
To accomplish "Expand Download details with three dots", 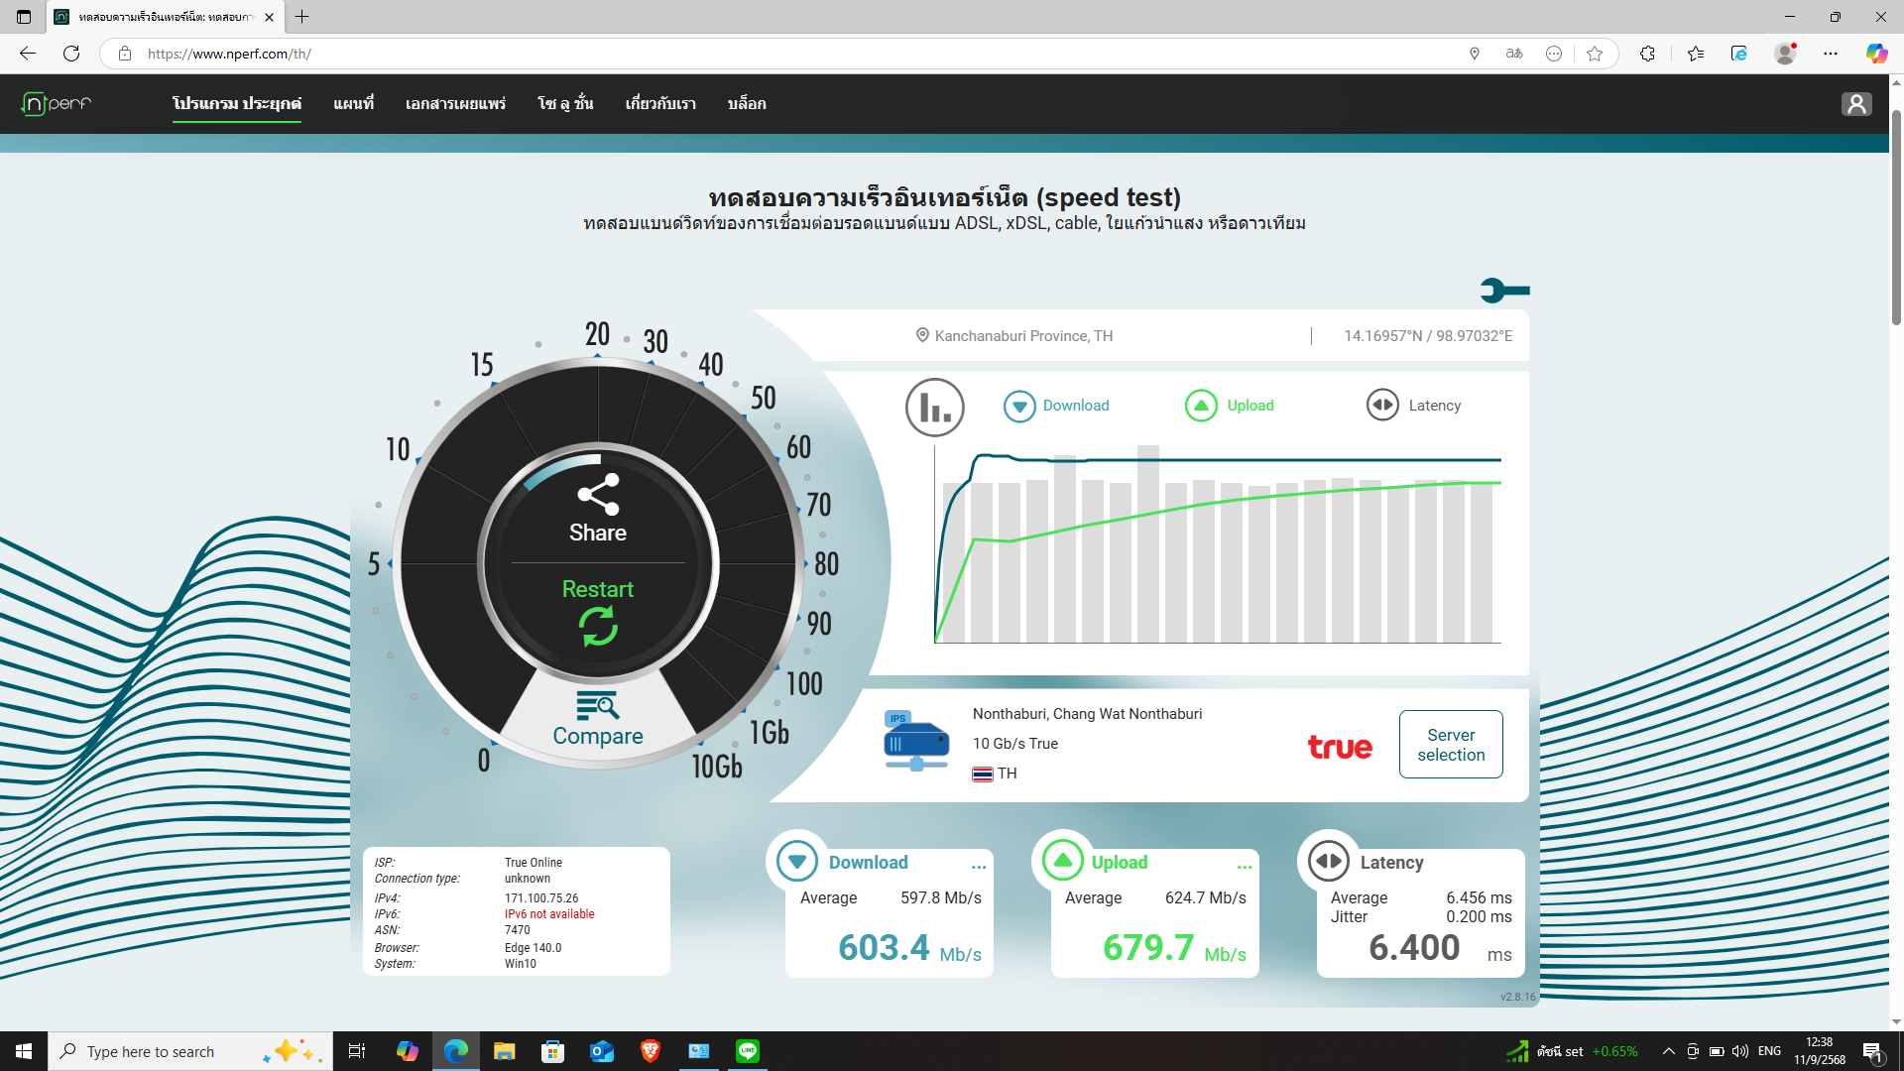I will pos(979,865).
